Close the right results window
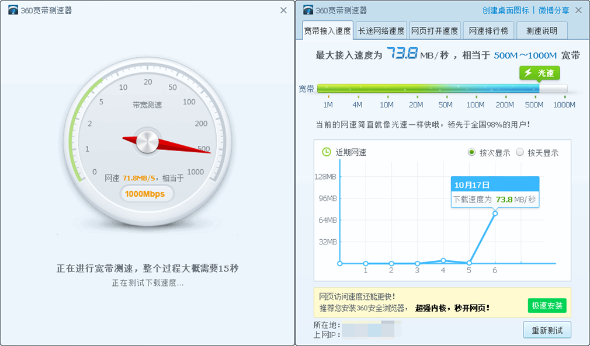Screen dimensions: 590x346 (x=579, y=11)
